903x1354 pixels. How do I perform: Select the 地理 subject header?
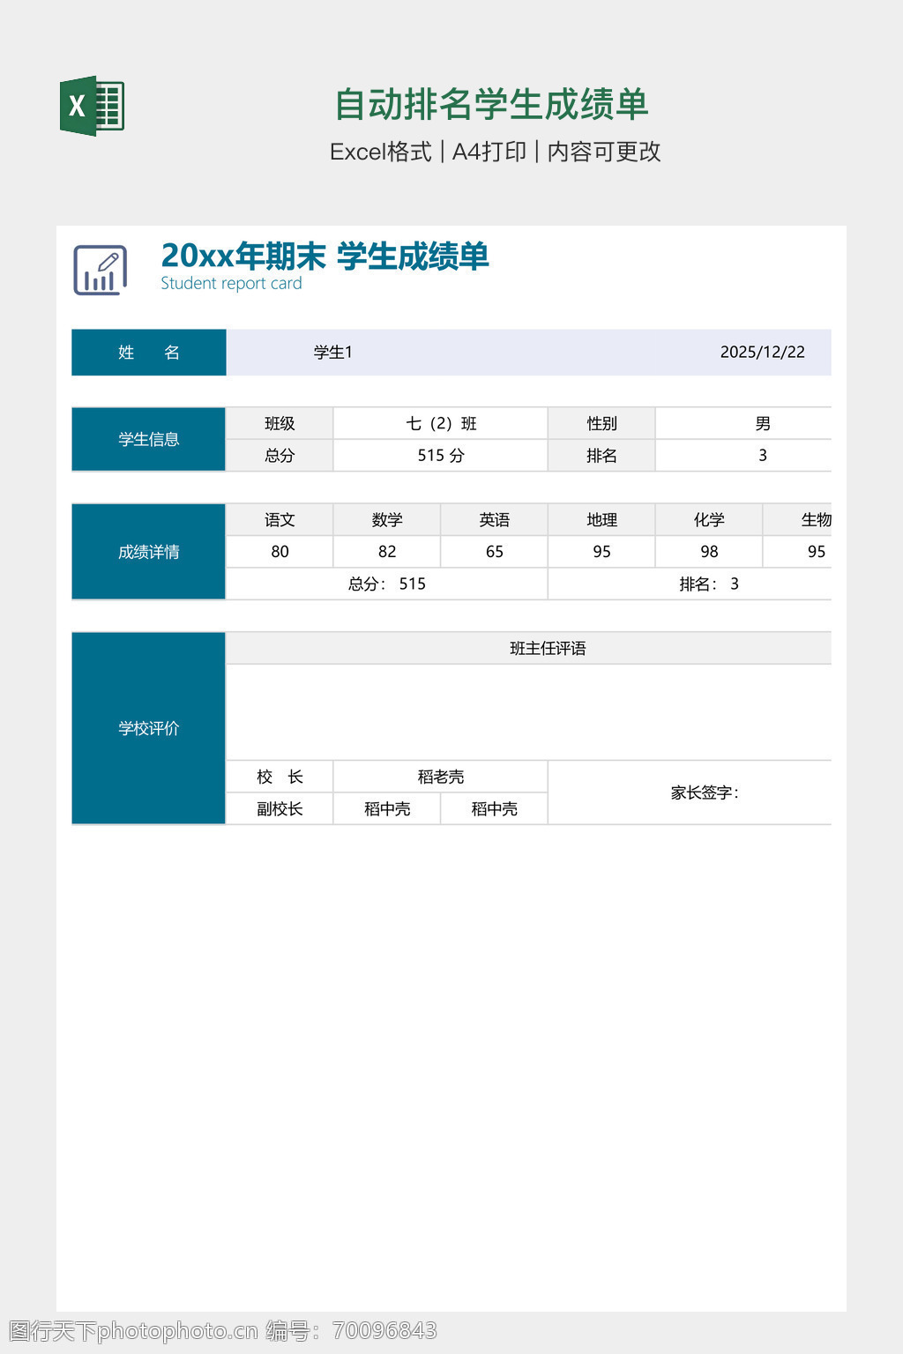point(601,520)
